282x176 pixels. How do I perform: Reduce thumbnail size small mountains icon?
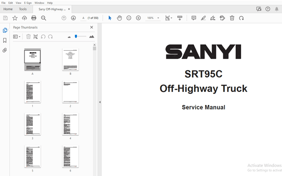tap(69, 37)
